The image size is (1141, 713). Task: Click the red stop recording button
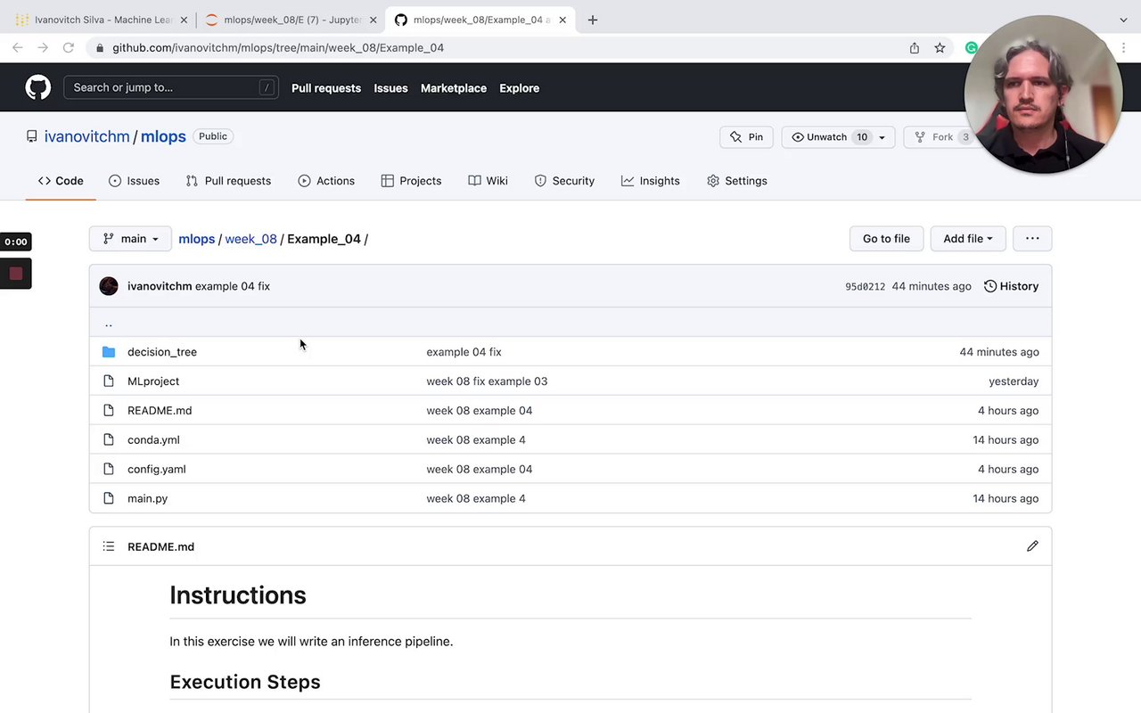[16, 274]
